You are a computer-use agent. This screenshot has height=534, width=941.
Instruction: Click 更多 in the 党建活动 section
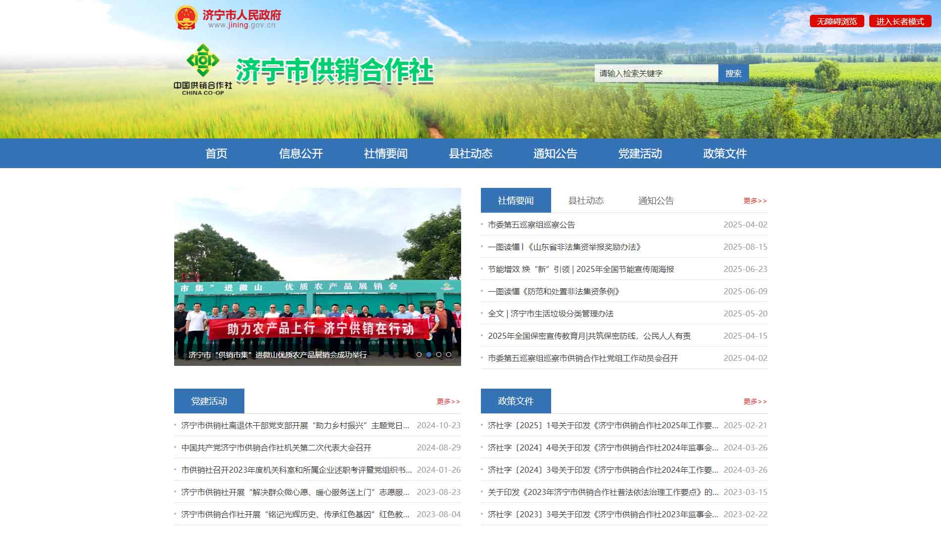449,401
